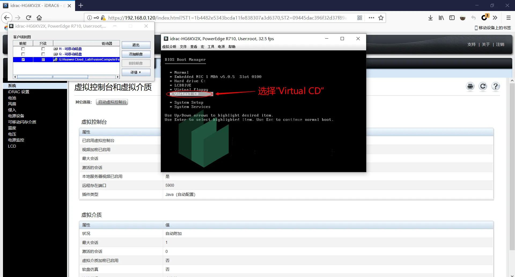
Task: Open the 电源 menu in the console window
Action: [x=221, y=47]
